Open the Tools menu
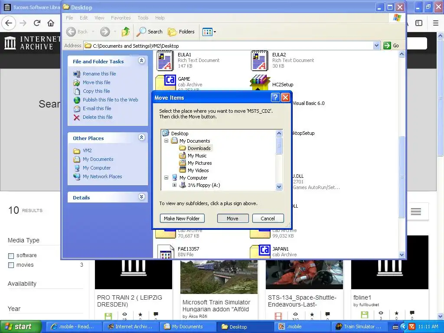444x333 pixels. point(143,18)
